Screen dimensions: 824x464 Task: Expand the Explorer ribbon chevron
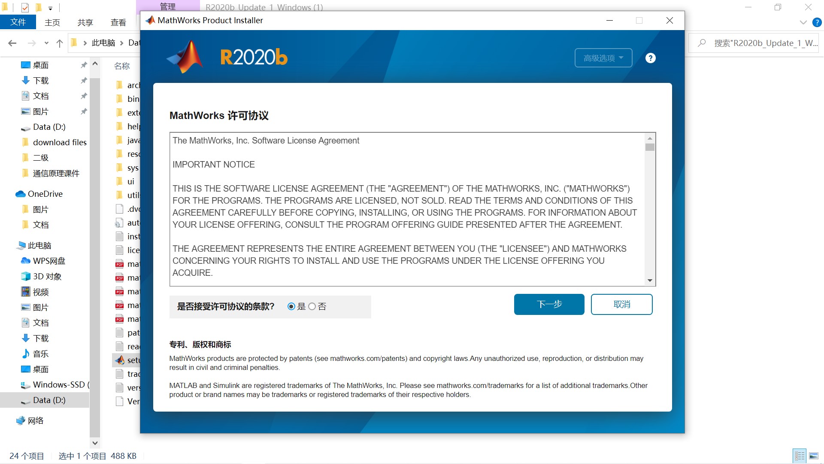(x=803, y=22)
